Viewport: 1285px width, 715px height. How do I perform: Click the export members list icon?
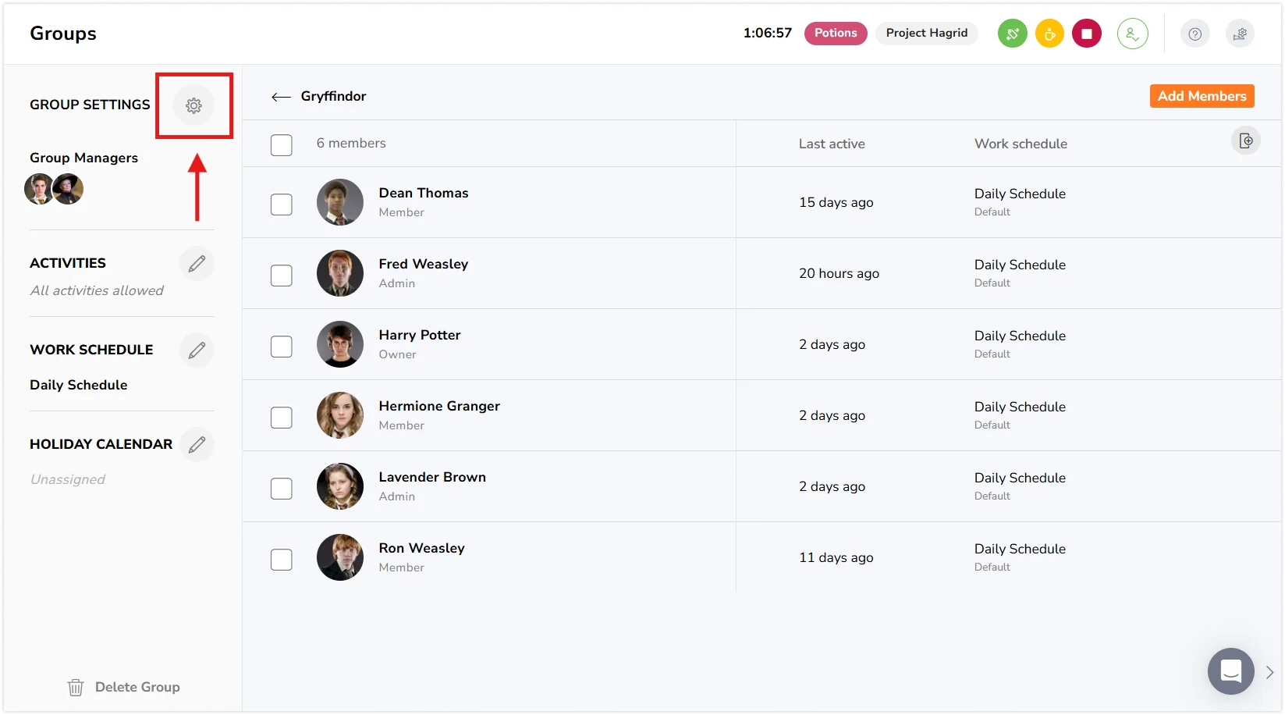click(1246, 141)
